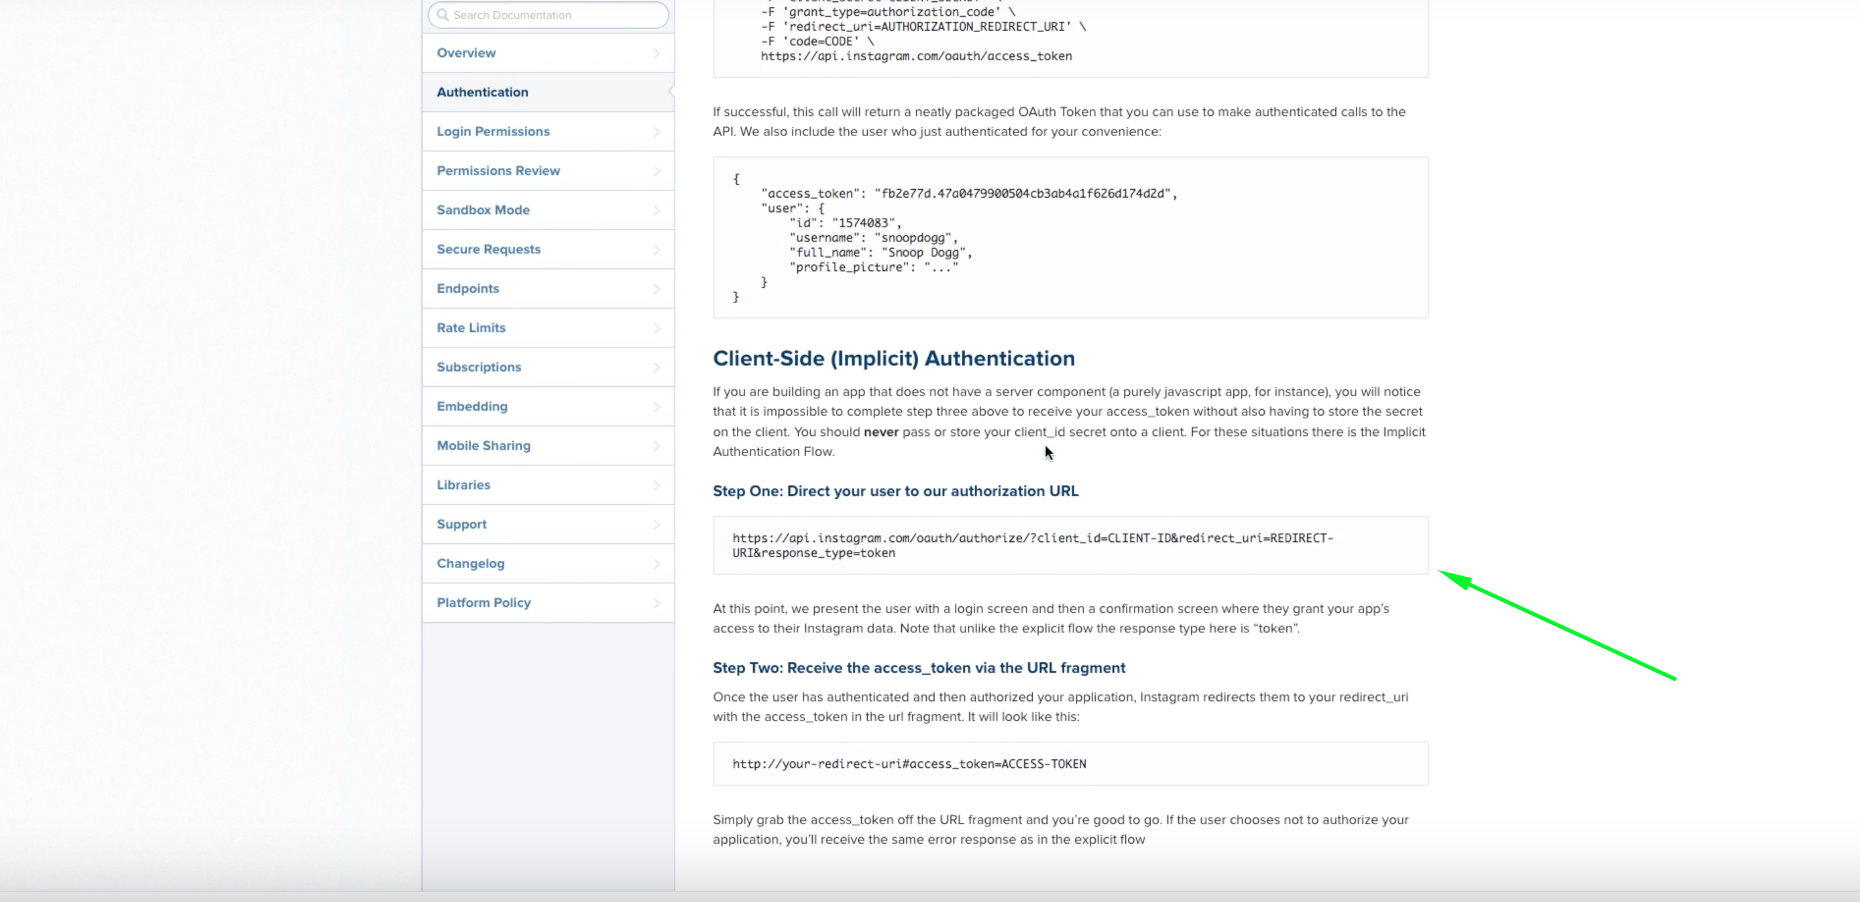The image size is (1860, 902).
Task: Click the arrow next to Endpoints
Action: [x=656, y=288]
